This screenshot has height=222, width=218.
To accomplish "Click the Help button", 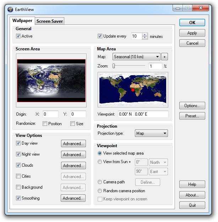I will (192, 184).
